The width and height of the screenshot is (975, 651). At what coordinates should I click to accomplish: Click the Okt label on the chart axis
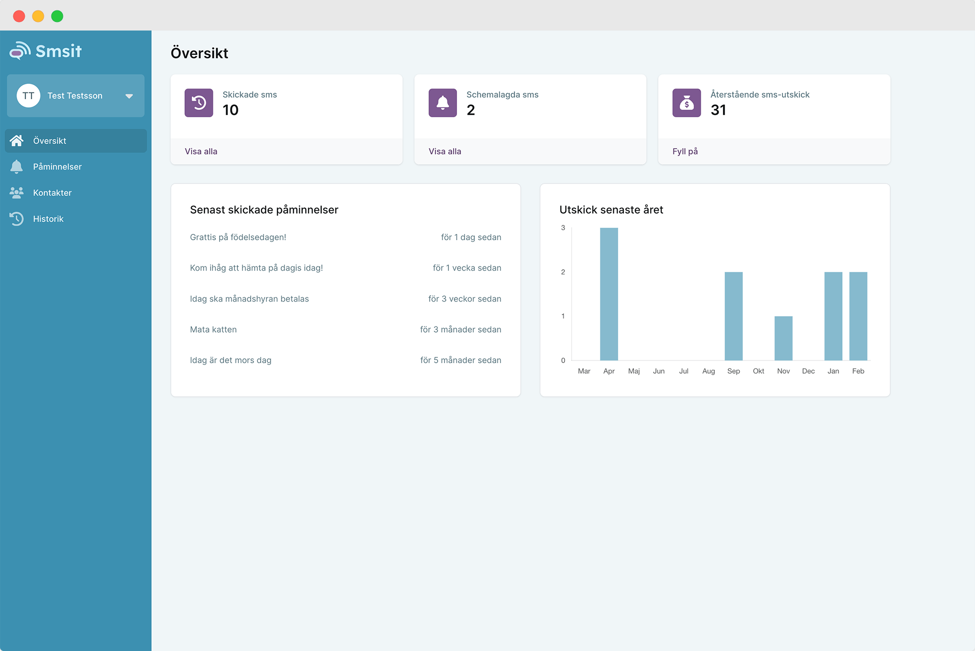tap(759, 371)
